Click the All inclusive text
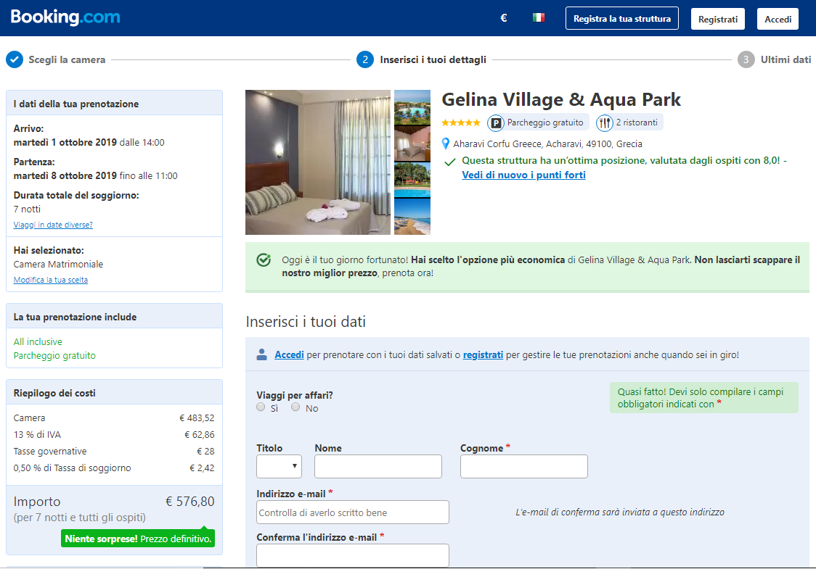The width and height of the screenshot is (816, 569). (x=38, y=342)
